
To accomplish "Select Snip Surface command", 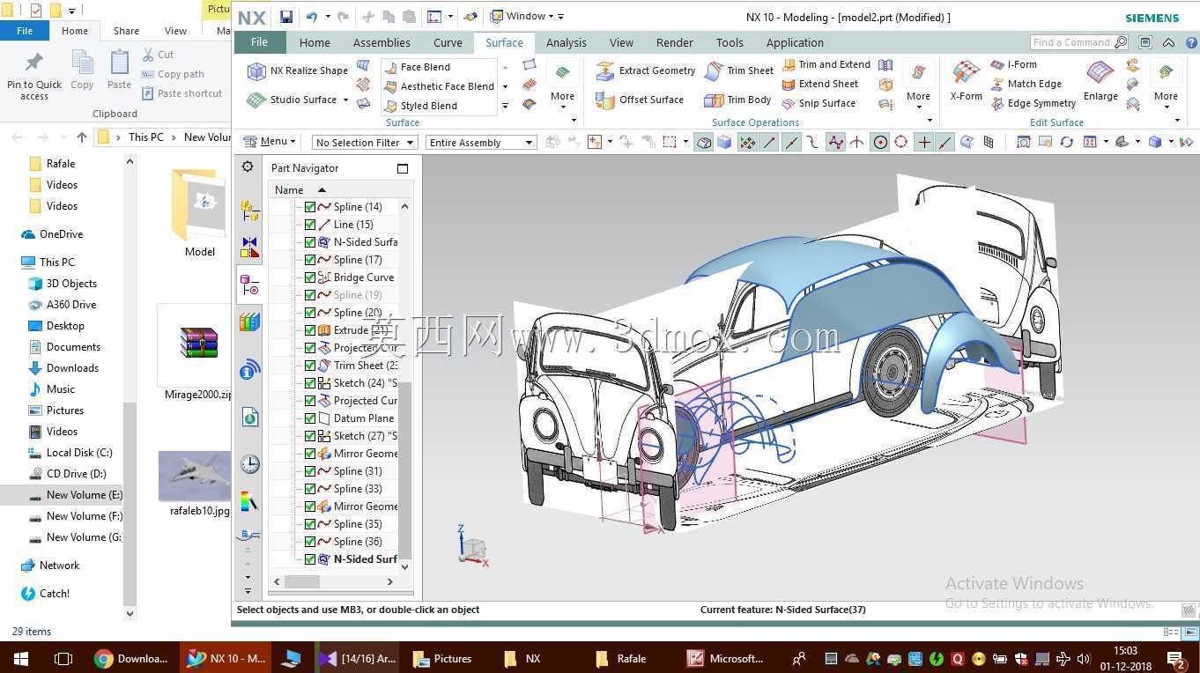I will 819,103.
